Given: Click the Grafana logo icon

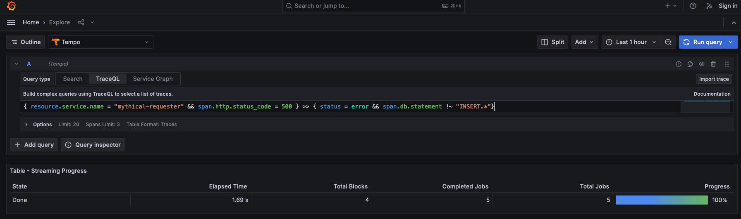Looking at the screenshot, I should (x=11, y=6).
